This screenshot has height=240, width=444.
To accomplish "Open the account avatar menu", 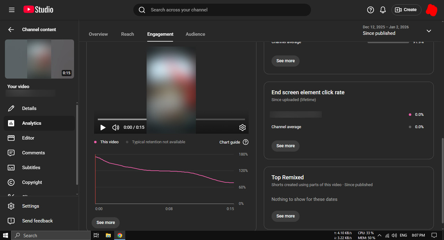I will (432, 10).
